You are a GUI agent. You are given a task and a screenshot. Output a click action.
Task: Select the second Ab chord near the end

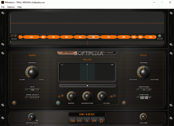(134, 37)
